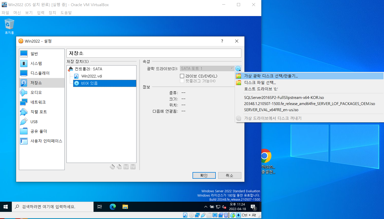Open the 일반 settings category
Screen dimensions: 384x219
point(42,54)
